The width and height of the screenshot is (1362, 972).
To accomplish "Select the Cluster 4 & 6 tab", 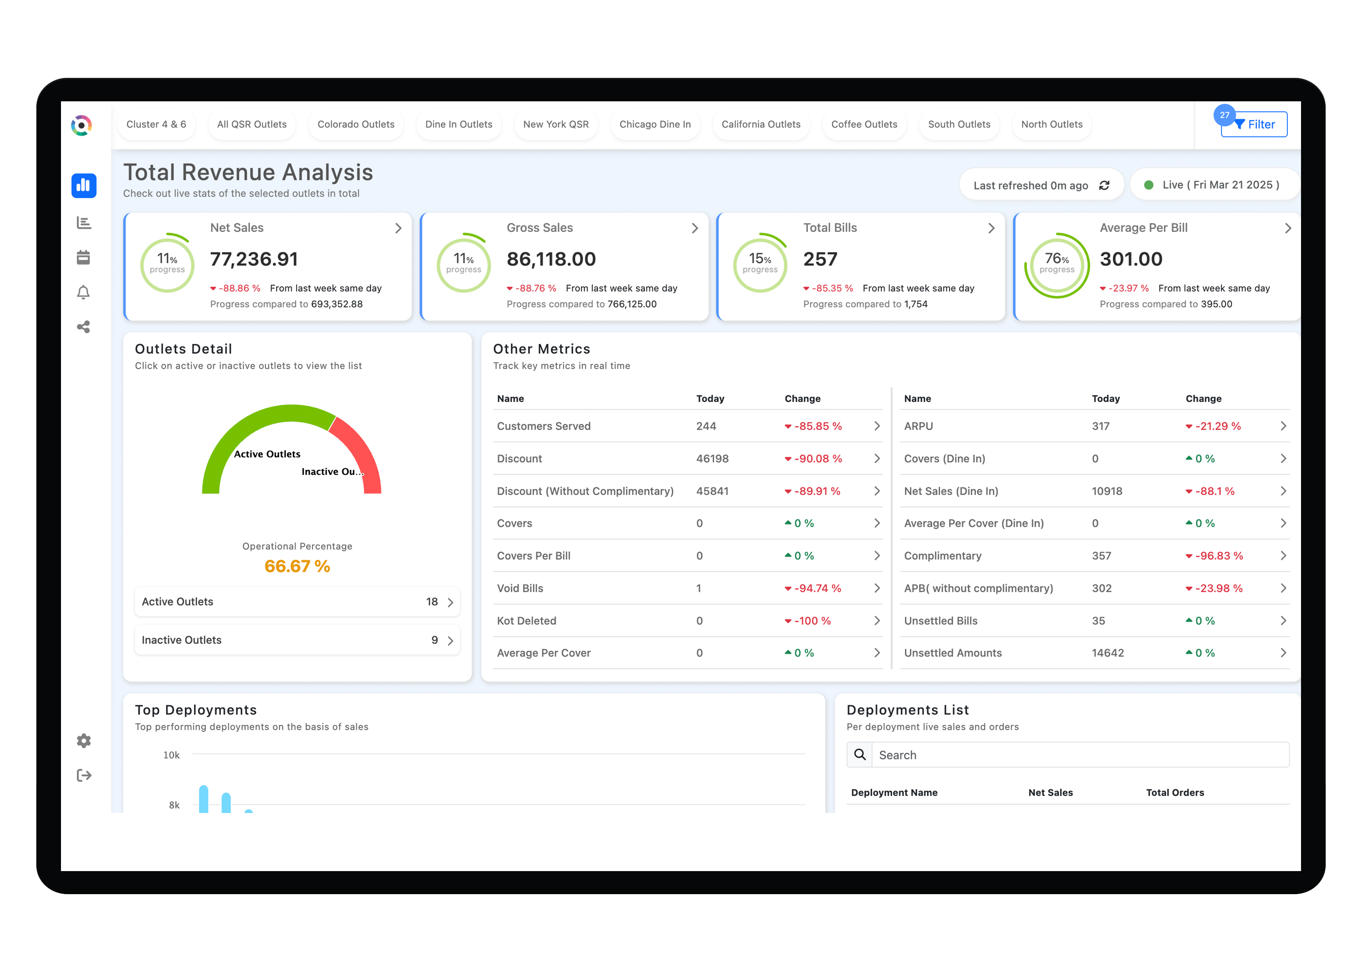I will [x=156, y=124].
